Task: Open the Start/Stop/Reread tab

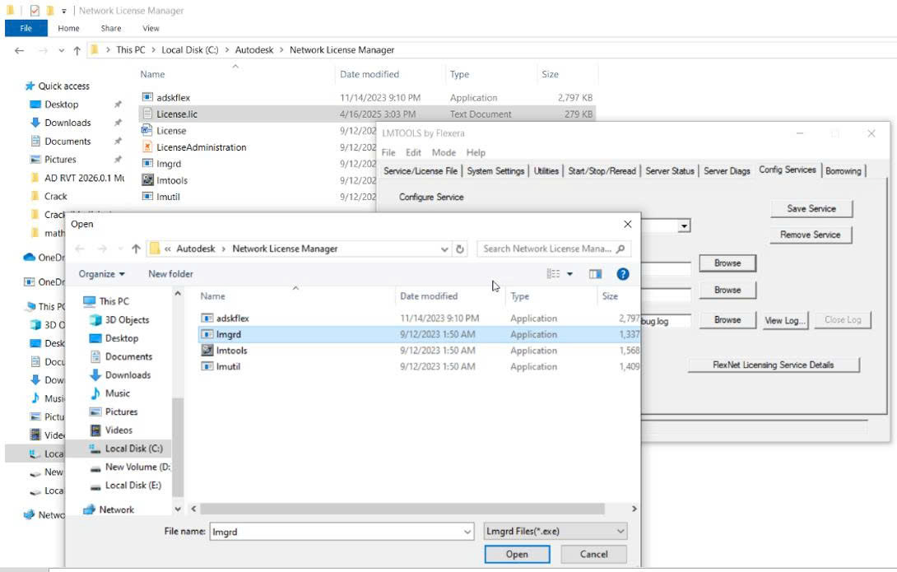Action: point(602,171)
